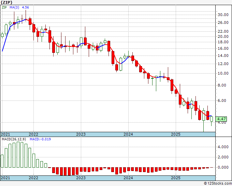Click the MA(3) indicator legend label
Image resolution: width=232 pixels, height=186 pixels.
[x=14, y=7]
